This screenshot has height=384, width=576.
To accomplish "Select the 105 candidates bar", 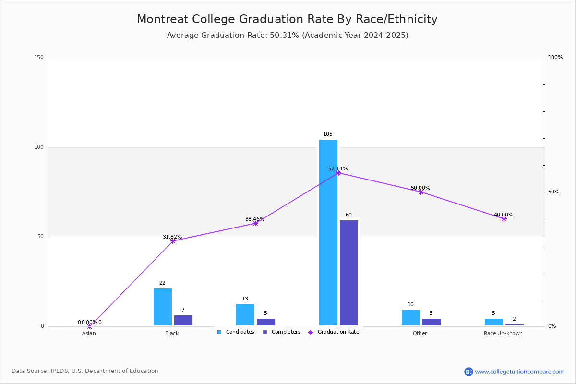I will tap(328, 233).
